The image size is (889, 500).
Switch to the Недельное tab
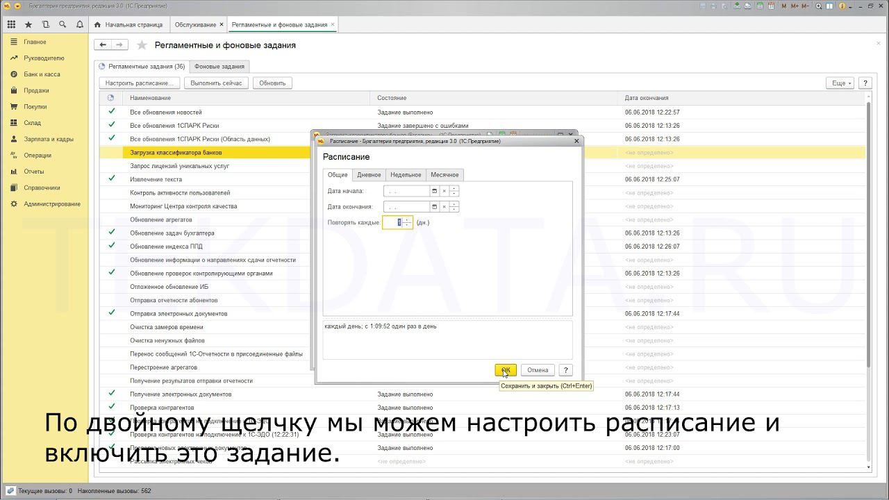click(x=406, y=175)
